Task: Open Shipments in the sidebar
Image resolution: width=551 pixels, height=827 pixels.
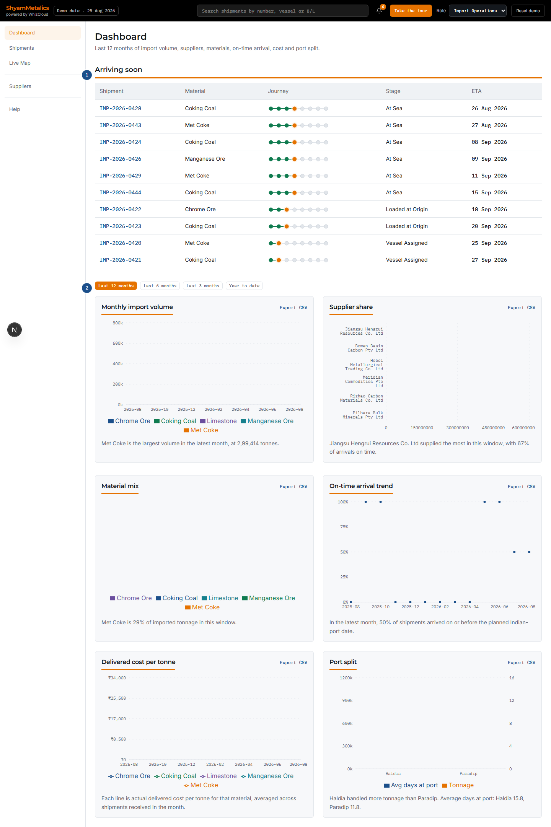Action: [x=42, y=48]
